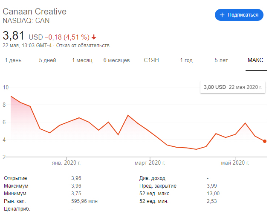
Task: Select the 1 день tab
Action: [13, 60]
